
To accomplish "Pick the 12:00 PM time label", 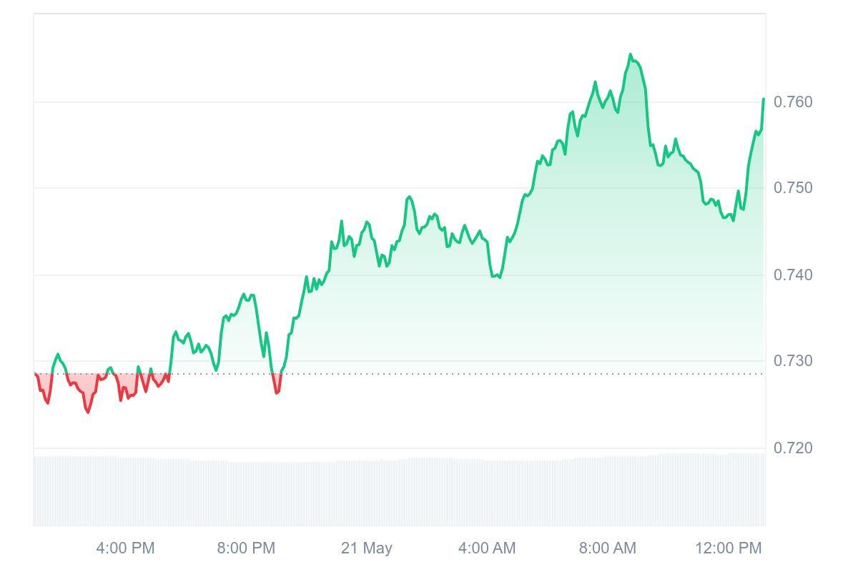I will click(x=729, y=548).
